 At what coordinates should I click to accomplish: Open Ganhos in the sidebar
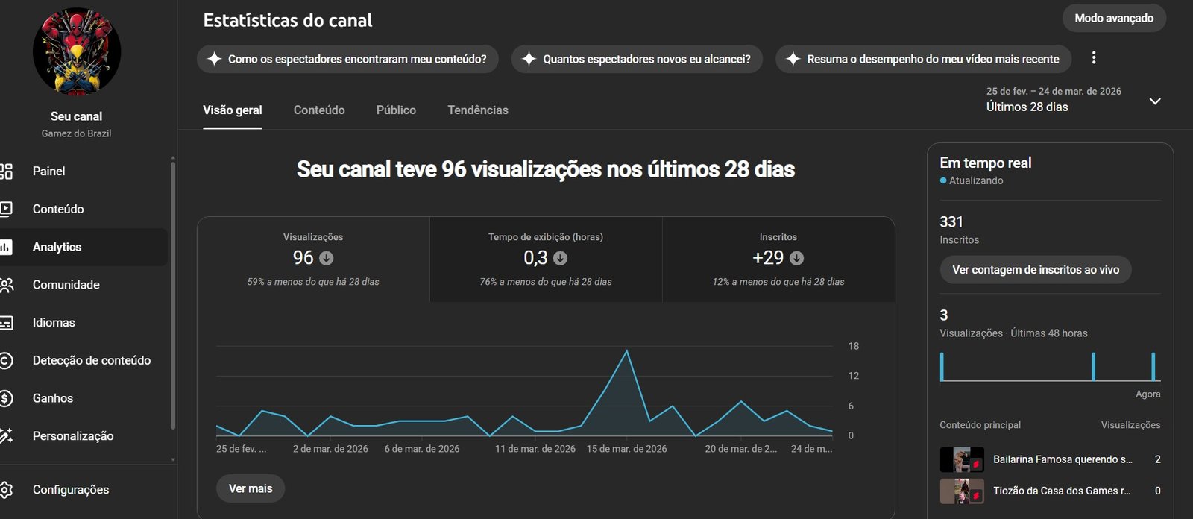click(84, 398)
